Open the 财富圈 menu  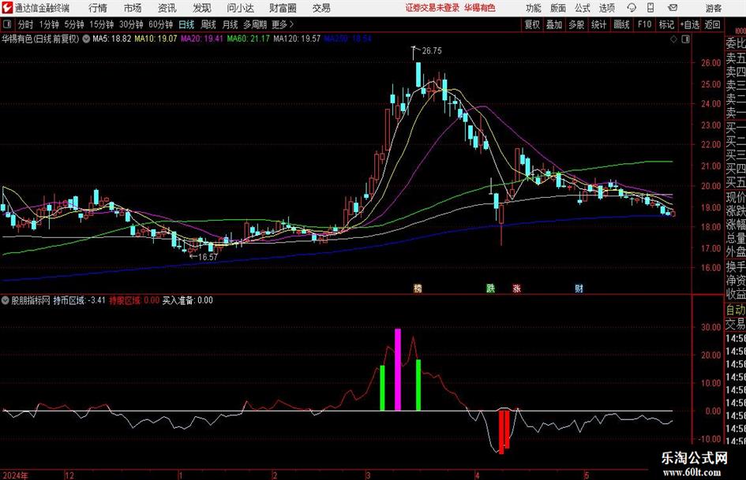(x=283, y=8)
